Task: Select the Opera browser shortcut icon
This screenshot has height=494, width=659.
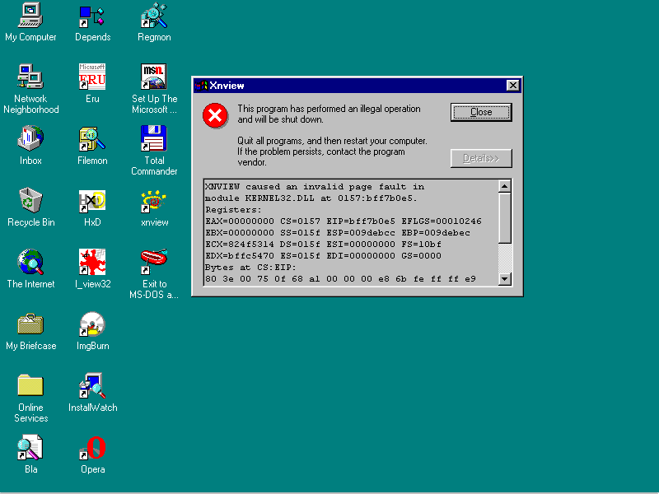Action: 92,447
